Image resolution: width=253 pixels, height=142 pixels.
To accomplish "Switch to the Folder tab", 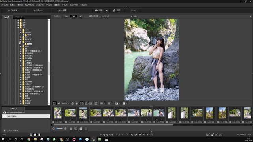I will click(7, 17).
